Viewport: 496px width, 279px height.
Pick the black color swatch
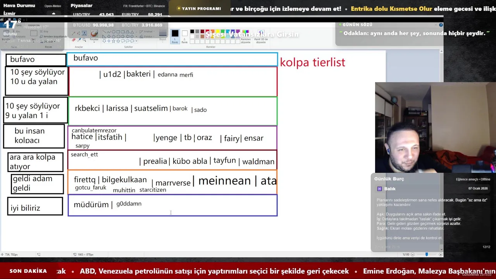(x=192, y=31)
